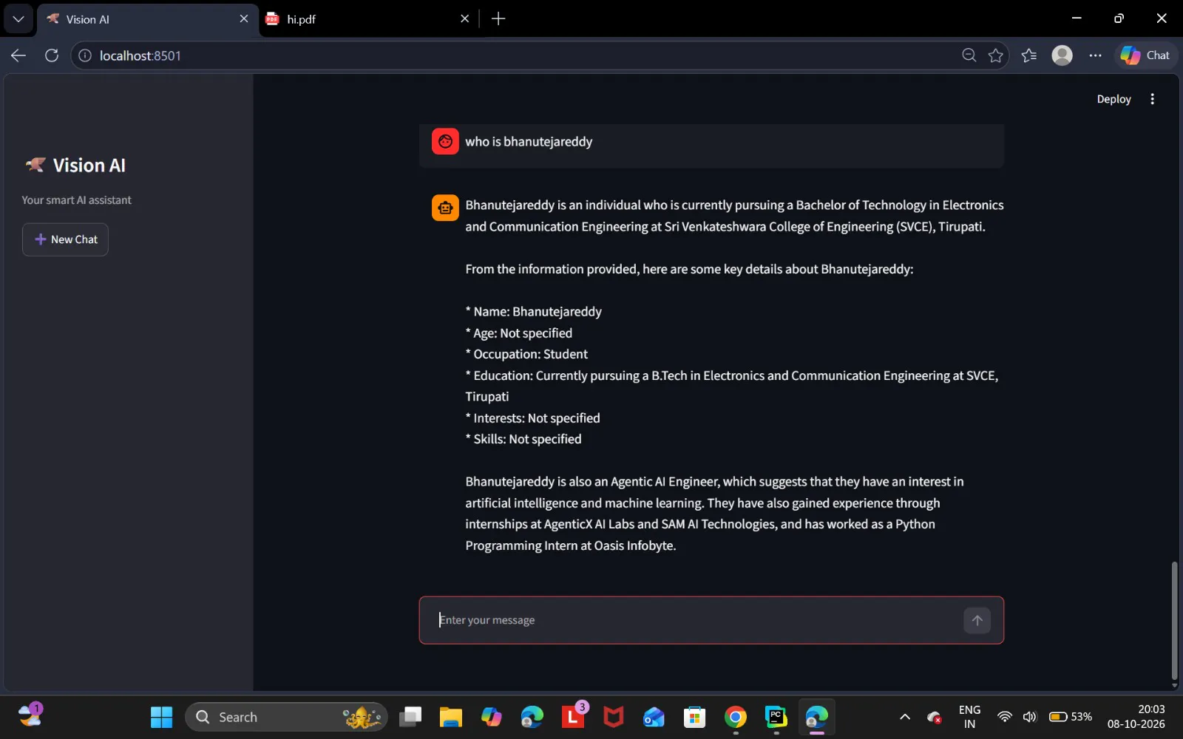Launch Google Chrome from taskbar
Screen dimensions: 1183x739
735,717
